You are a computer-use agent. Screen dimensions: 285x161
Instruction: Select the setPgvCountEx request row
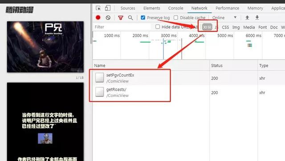coord(189,78)
